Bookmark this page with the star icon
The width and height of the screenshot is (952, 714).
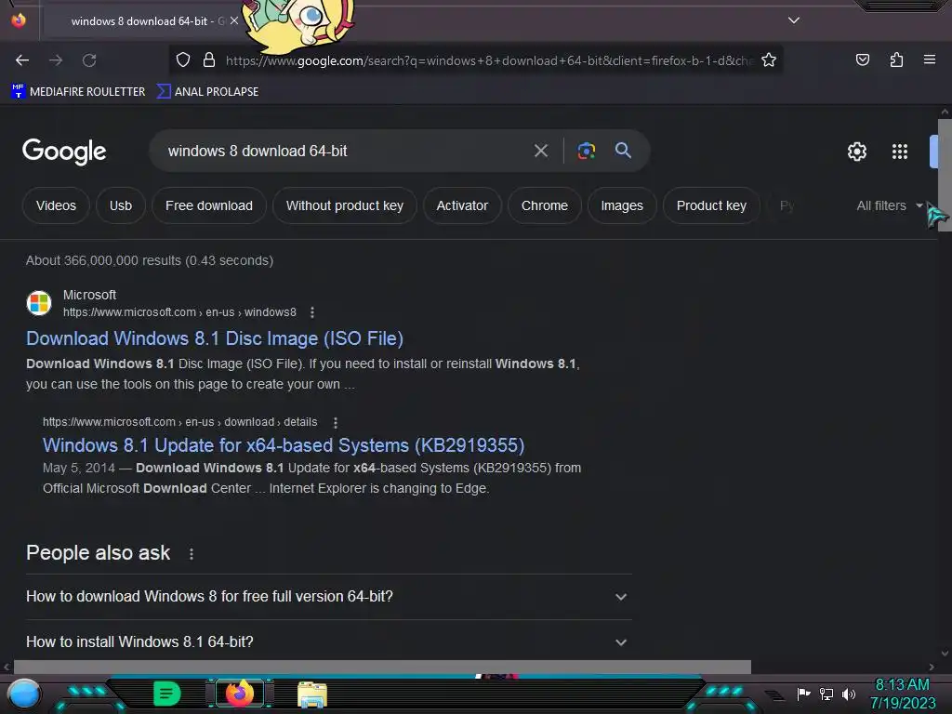(769, 60)
